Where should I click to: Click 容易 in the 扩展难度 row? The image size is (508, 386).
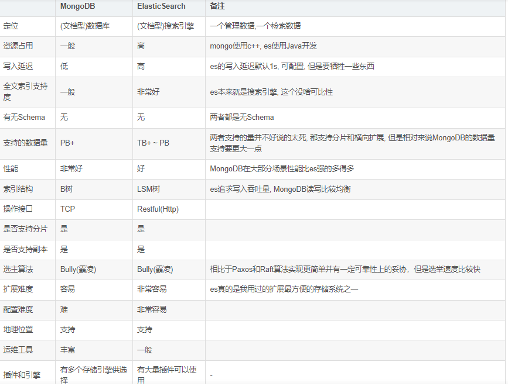(67, 289)
